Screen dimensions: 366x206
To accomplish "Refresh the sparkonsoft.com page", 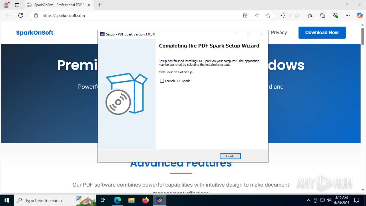I will 21,15.
